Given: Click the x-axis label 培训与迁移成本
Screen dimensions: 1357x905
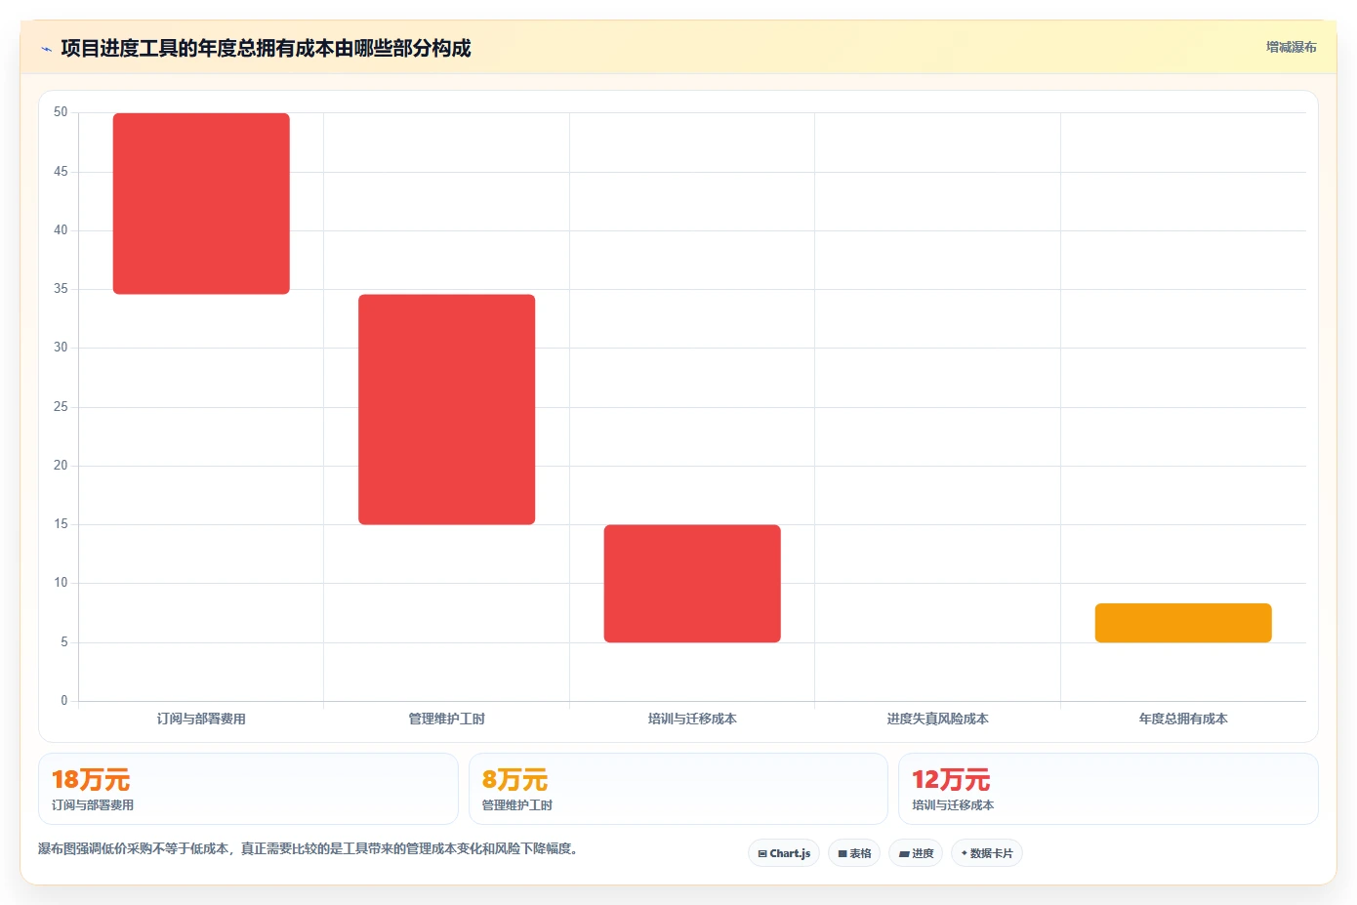Looking at the screenshot, I should (692, 719).
